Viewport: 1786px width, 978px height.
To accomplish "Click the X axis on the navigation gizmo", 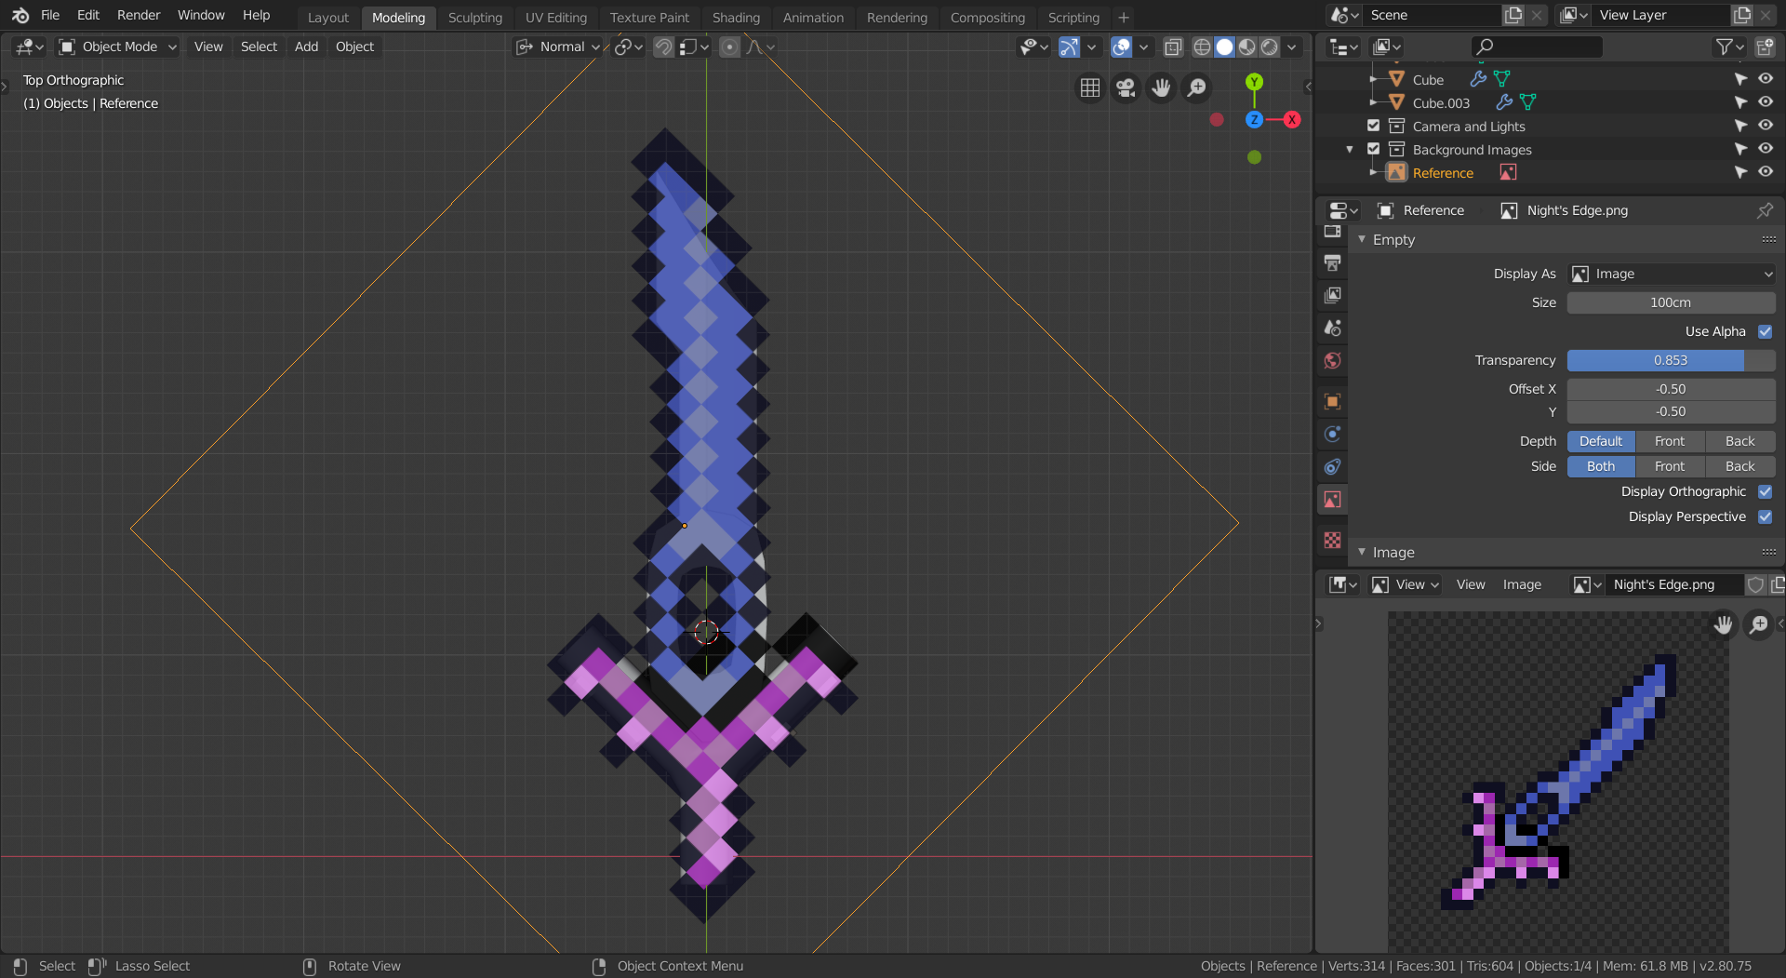I will 1292,119.
